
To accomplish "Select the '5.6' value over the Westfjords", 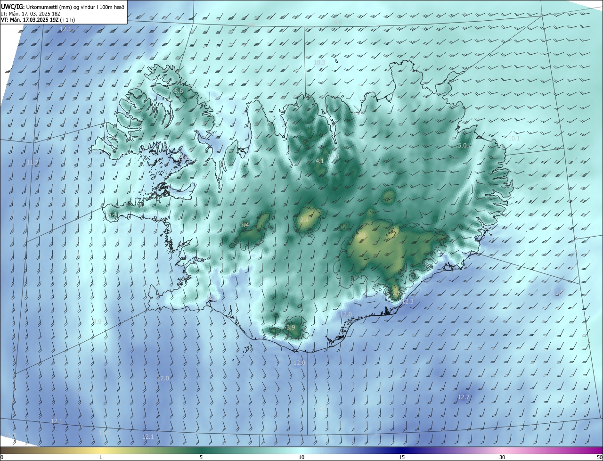I will pos(178,91).
